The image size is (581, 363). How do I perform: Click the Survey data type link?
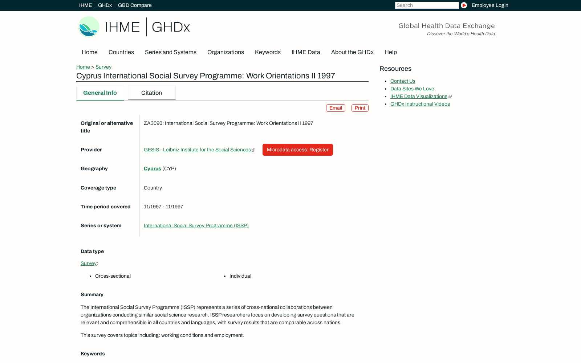[x=89, y=264]
